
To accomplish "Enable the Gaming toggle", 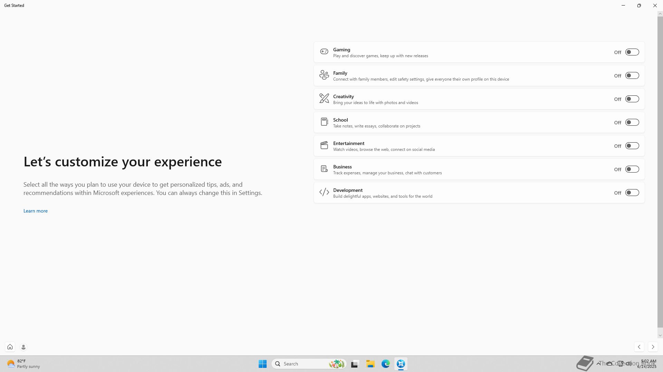I will (x=632, y=52).
